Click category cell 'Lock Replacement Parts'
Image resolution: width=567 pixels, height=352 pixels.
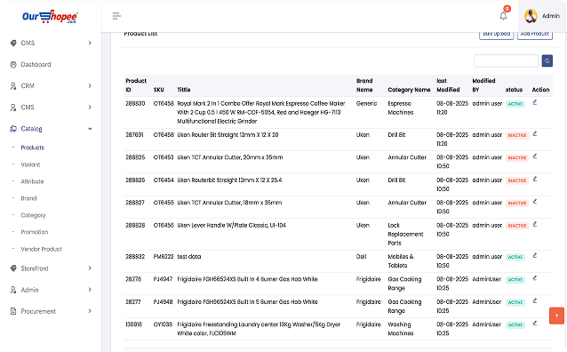[x=405, y=234]
